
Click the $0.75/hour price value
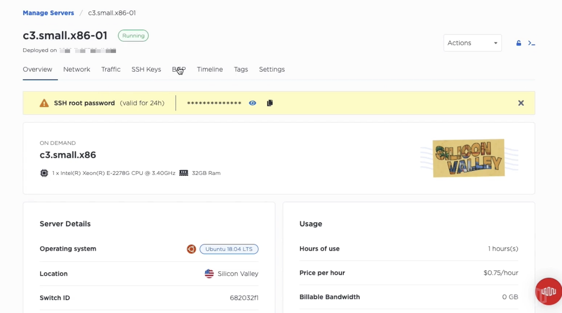point(501,273)
